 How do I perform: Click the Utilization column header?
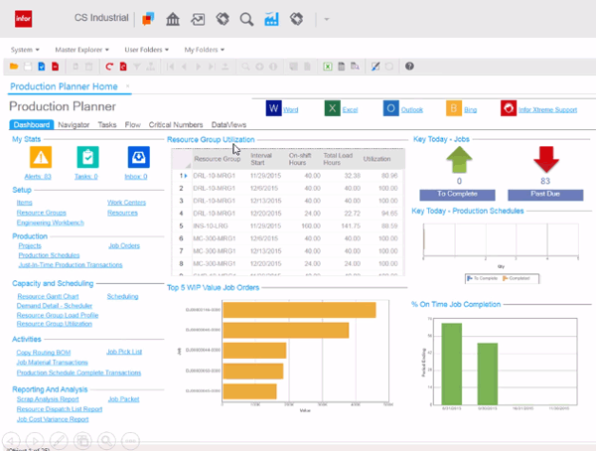(376, 159)
